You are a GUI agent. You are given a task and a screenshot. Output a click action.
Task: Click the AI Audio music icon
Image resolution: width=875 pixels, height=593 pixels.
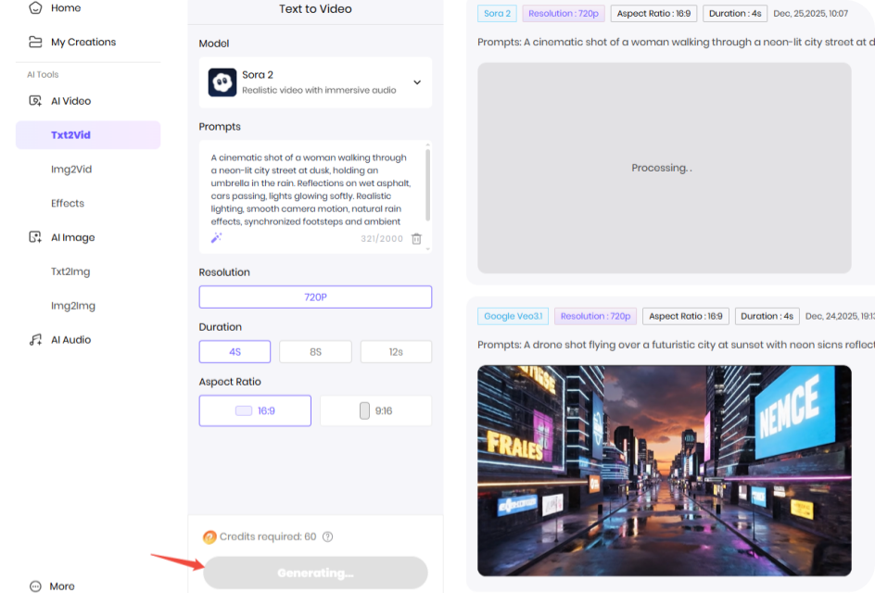[x=35, y=340]
